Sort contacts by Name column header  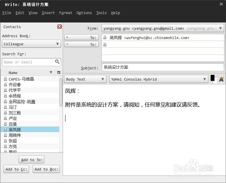pyautogui.click(x=28, y=72)
